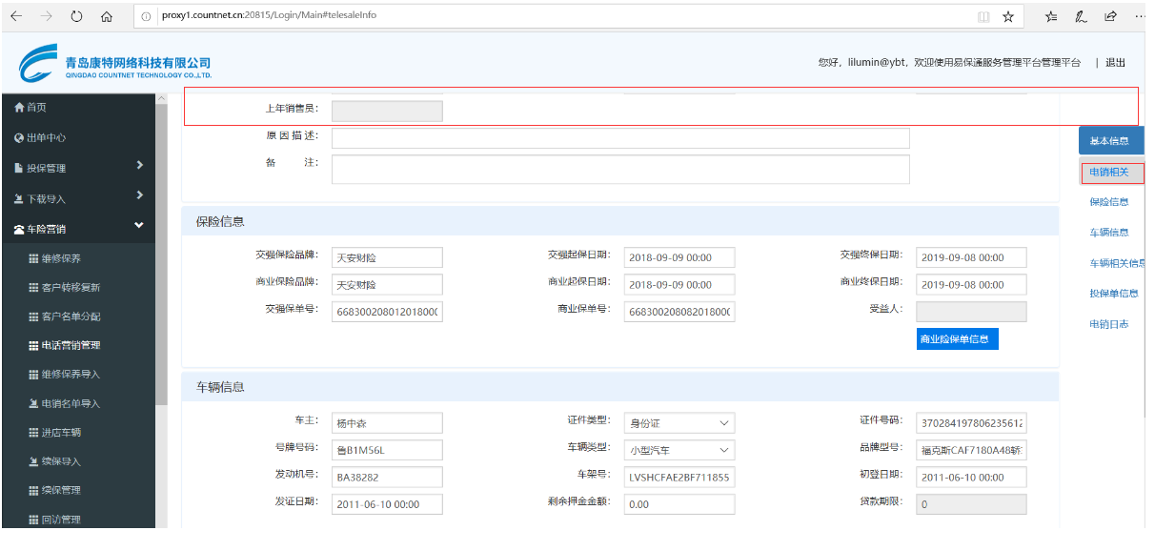
Task: Click the 商业险保单信息 button
Action: [957, 339]
